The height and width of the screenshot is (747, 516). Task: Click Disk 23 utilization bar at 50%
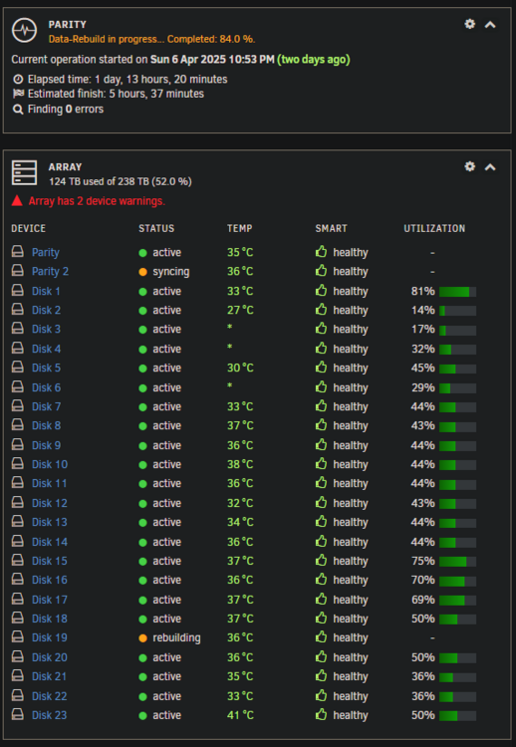457,716
